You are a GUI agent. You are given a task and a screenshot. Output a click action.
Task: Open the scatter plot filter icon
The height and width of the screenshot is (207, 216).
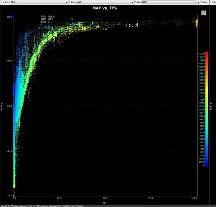(x=203, y=13)
